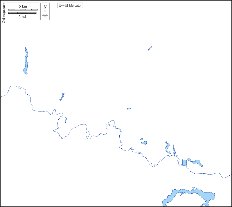Image resolution: width=232 pixels, height=207 pixels.
Task: Click the north arrow compass icon
Action: tap(45, 15)
